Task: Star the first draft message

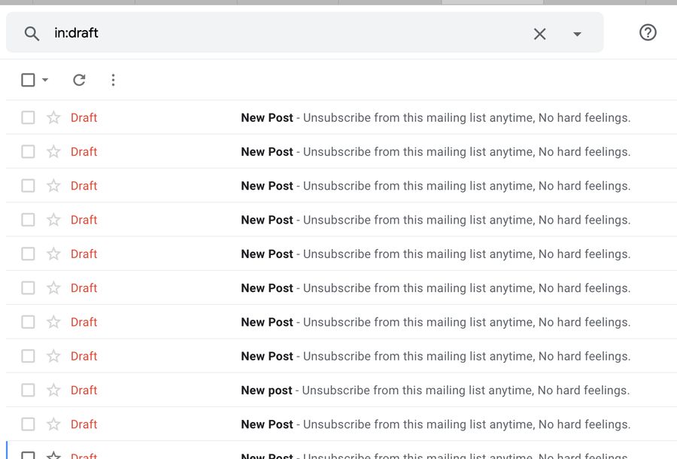Action: [53, 117]
